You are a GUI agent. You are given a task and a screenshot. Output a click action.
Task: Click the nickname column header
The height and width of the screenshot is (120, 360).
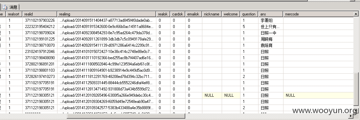(212, 14)
